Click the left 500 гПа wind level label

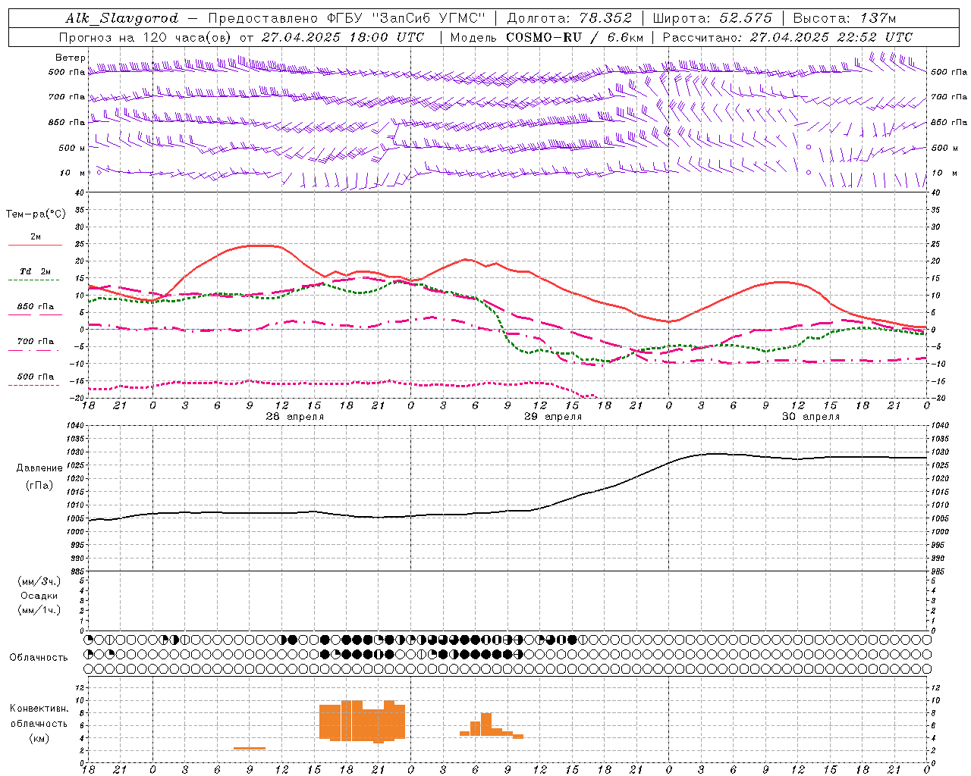[67, 72]
